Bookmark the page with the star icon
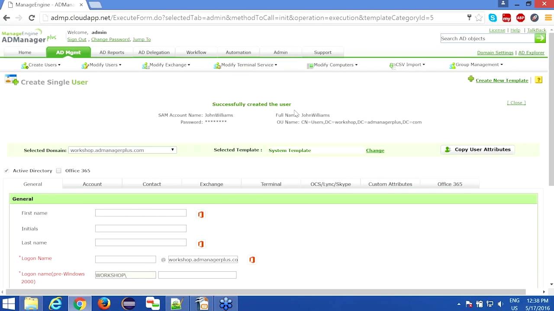The width and height of the screenshot is (554, 311). (479, 18)
